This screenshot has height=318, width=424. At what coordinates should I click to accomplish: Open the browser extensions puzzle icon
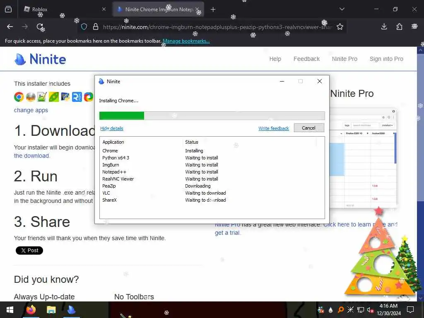[x=399, y=26]
